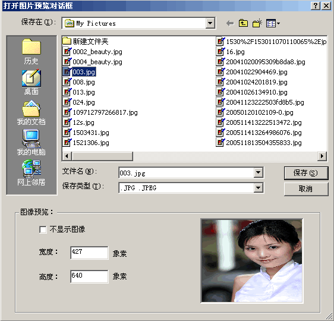Image resolution: width=334 pixels, height=321 pixels.
Task: Click the 宽度 width field showing 427
Action: click(x=89, y=253)
